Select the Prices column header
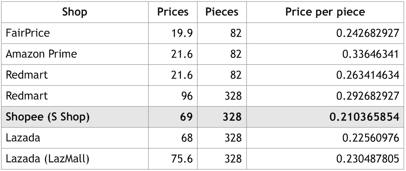 (x=173, y=12)
